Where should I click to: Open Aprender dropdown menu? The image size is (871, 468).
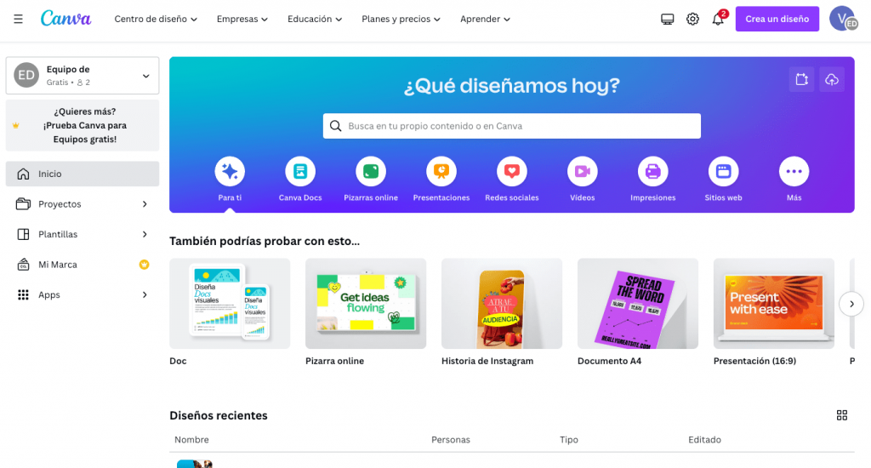[x=485, y=19]
